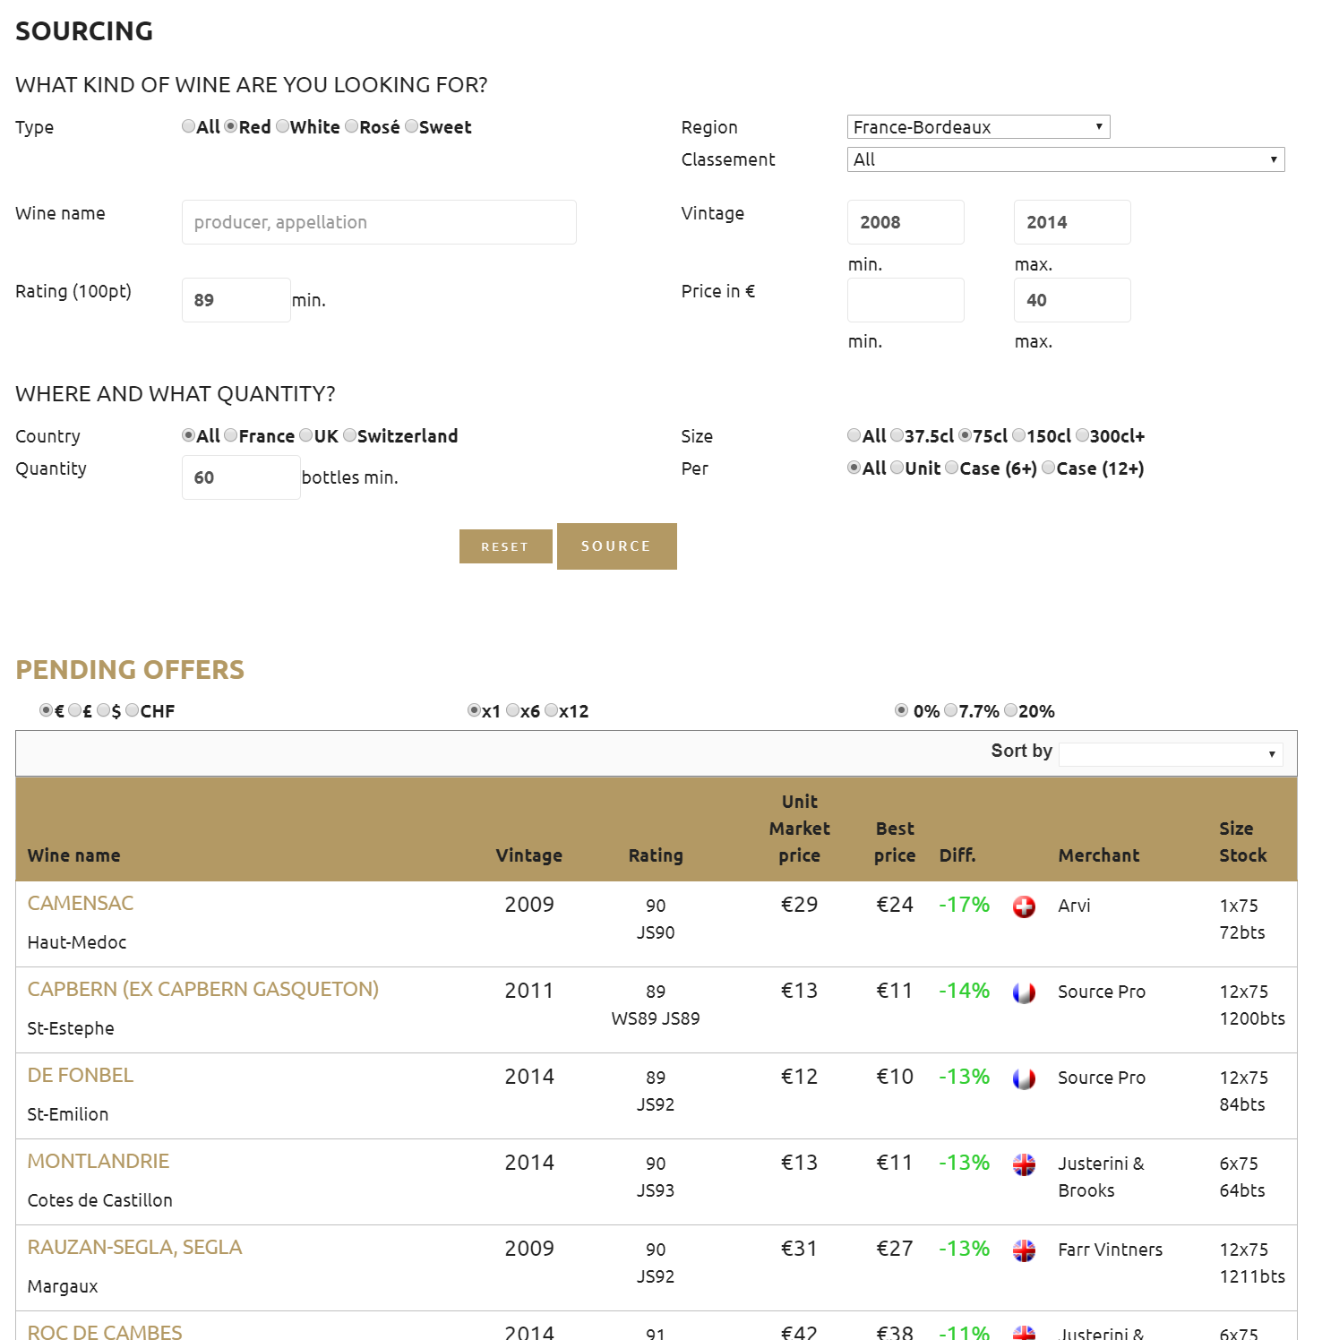Click the Source button
Viewport: 1322px width, 1340px height.
click(616, 546)
